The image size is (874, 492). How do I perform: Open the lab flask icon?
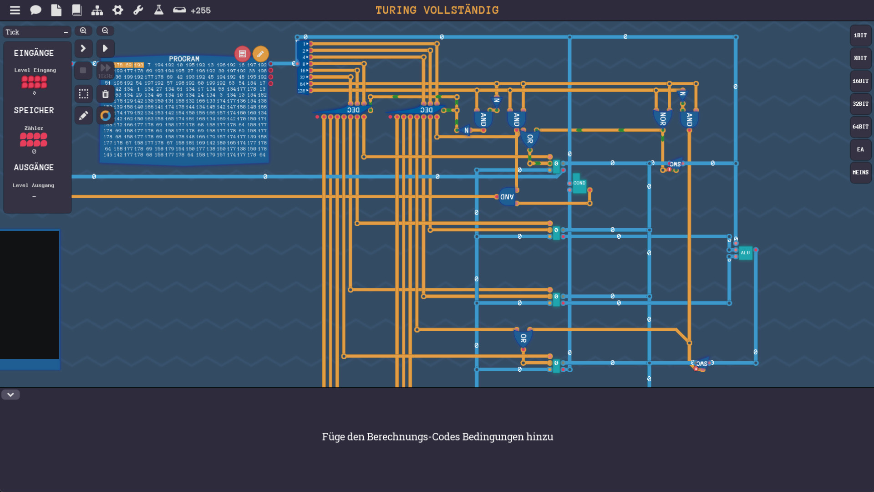[x=158, y=10]
